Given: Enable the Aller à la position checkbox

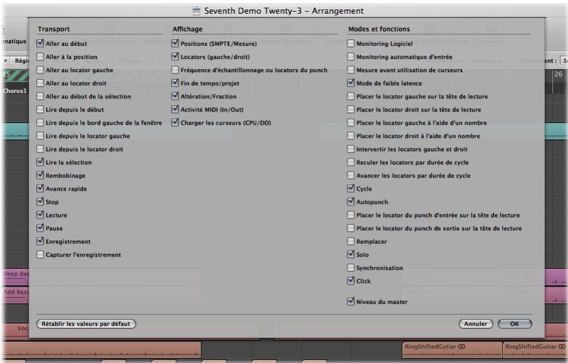Looking at the screenshot, I should pos(40,57).
